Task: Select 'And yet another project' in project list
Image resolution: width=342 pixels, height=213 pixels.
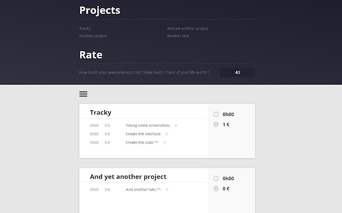Action: point(188,28)
